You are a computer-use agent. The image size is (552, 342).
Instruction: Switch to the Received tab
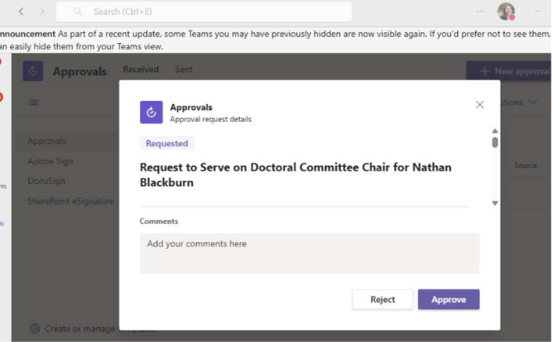[x=141, y=70]
